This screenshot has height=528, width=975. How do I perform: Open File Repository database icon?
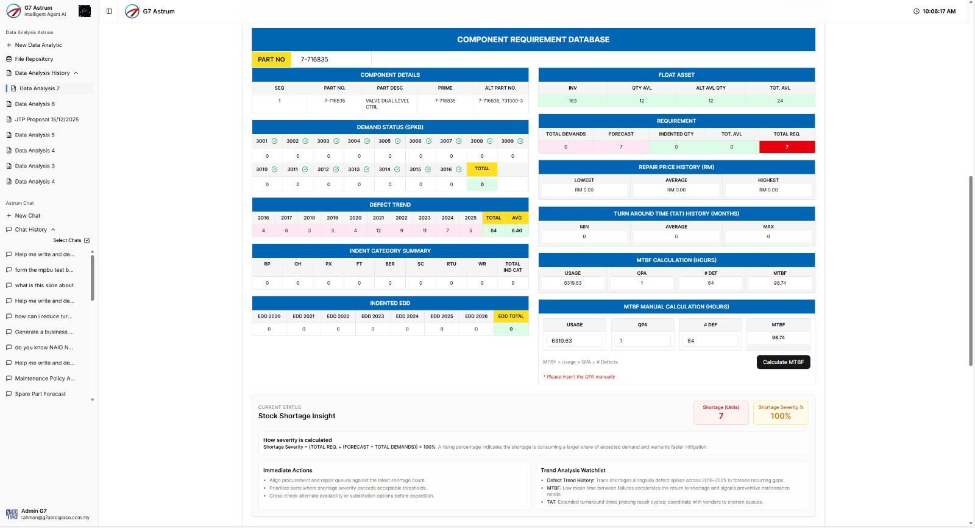pyautogui.click(x=9, y=59)
